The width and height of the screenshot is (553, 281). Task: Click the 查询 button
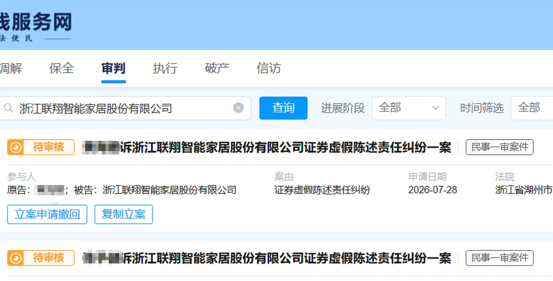click(x=283, y=108)
